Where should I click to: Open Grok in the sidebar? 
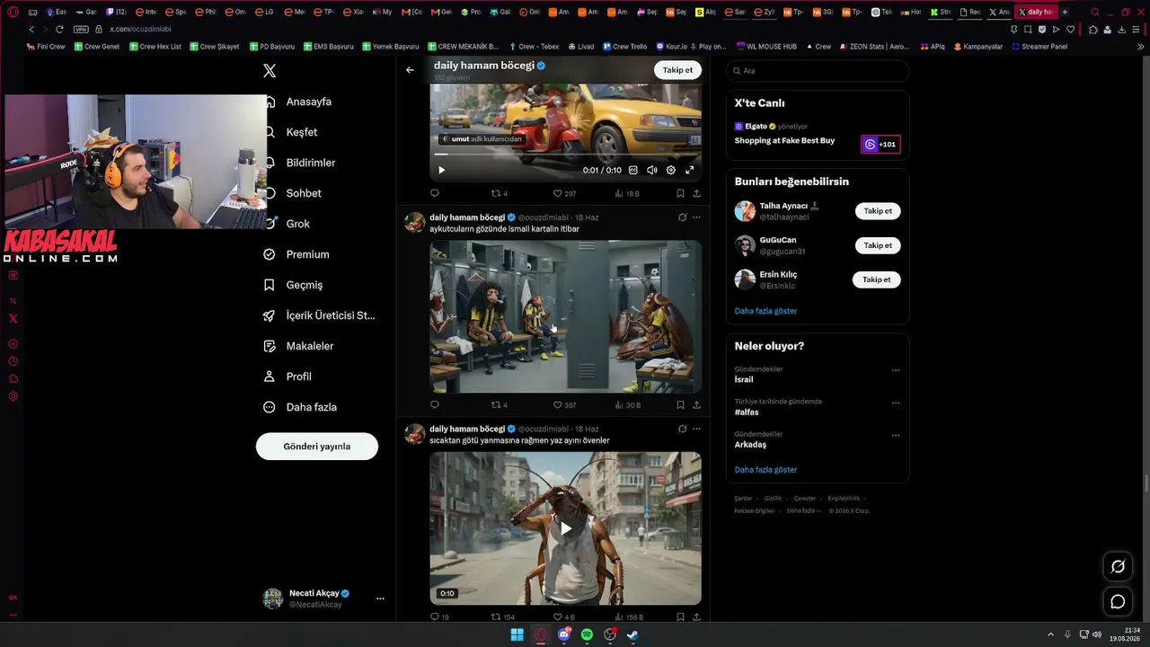[x=287, y=224]
